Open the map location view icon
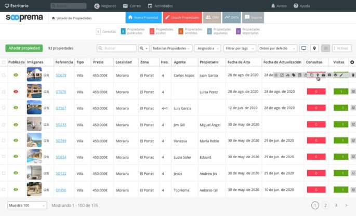 pos(314,48)
